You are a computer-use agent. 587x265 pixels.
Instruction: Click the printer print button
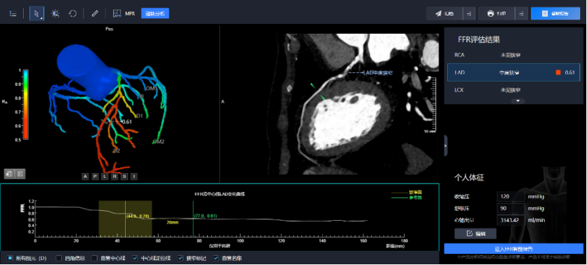[497, 13]
